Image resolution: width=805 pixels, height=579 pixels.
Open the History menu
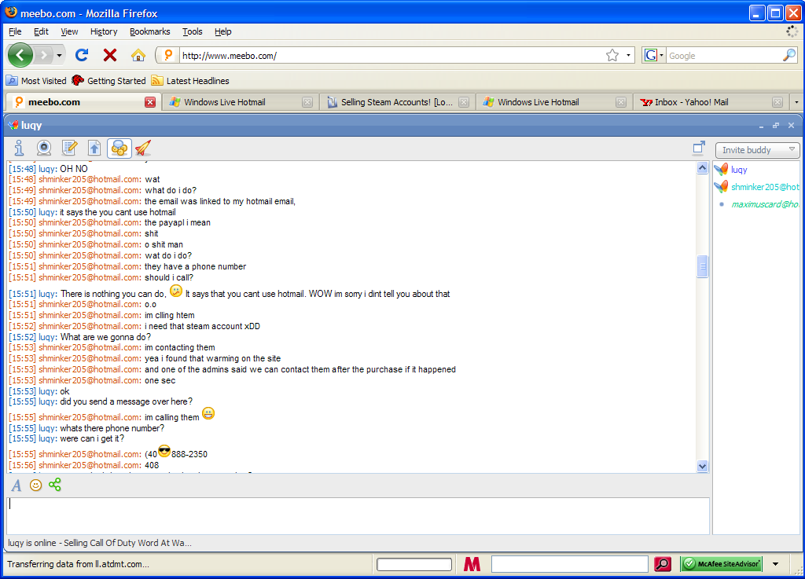(104, 31)
